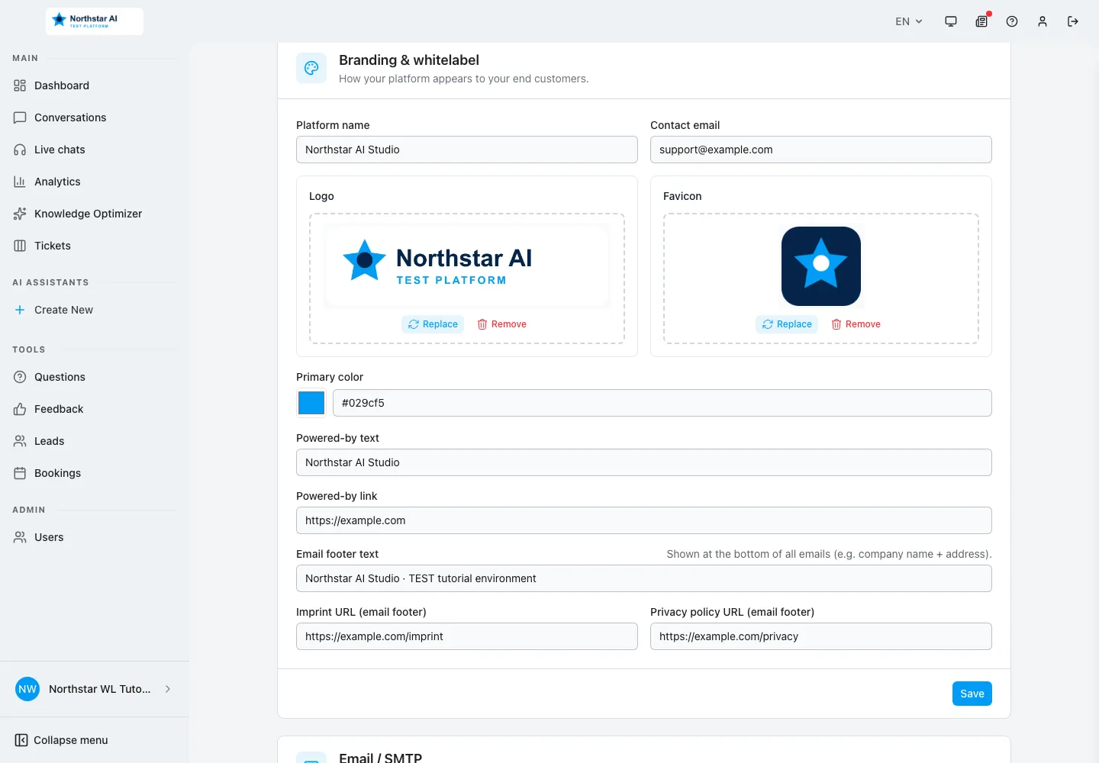This screenshot has height=763, width=1099.
Task: Click the Branding palette icon
Action: [311, 68]
